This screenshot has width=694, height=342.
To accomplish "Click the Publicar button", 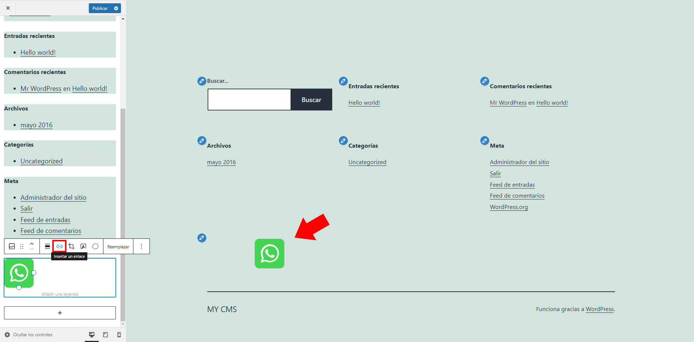I will [100, 8].
